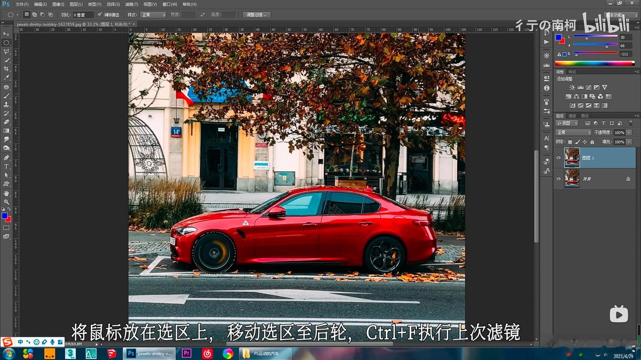Click the 调整边缘 refine edge button
Viewport: 641px width, 360px height.
pyautogui.click(x=256, y=15)
